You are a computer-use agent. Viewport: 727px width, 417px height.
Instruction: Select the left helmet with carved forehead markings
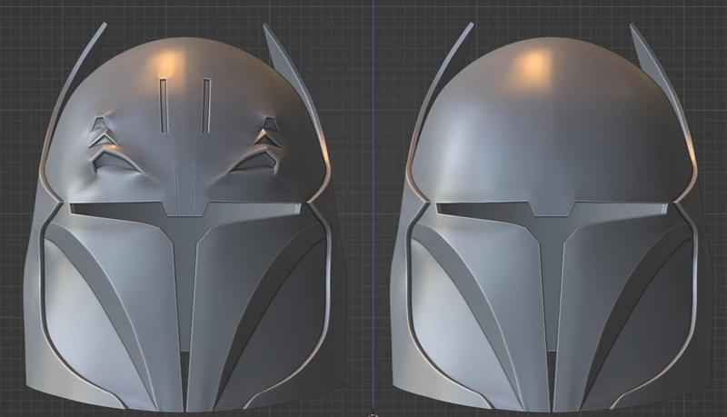[x=185, y=218]
